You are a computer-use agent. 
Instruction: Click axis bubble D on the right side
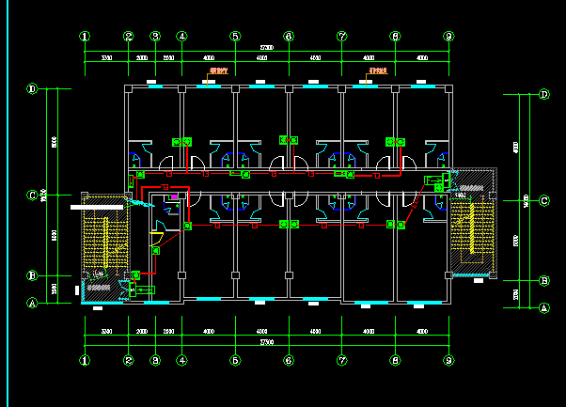point(543,94)
